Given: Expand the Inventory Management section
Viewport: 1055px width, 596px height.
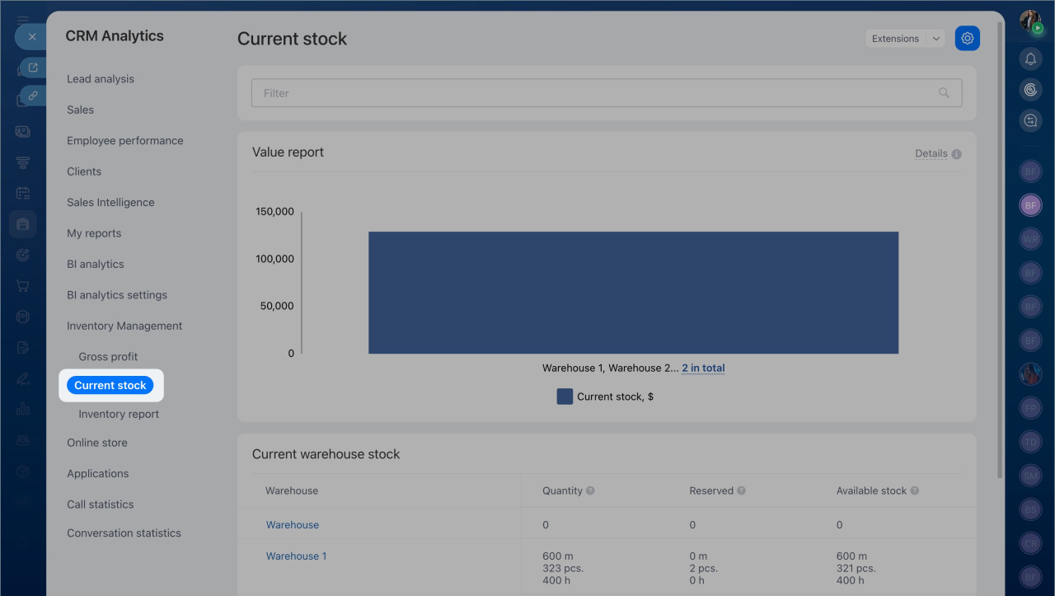Looking at the screenshot, I should click(124, 326).
